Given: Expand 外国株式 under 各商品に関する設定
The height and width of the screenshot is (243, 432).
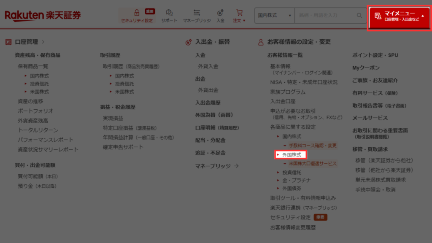Looking at the screenshot, I should (x=291, y=155).
